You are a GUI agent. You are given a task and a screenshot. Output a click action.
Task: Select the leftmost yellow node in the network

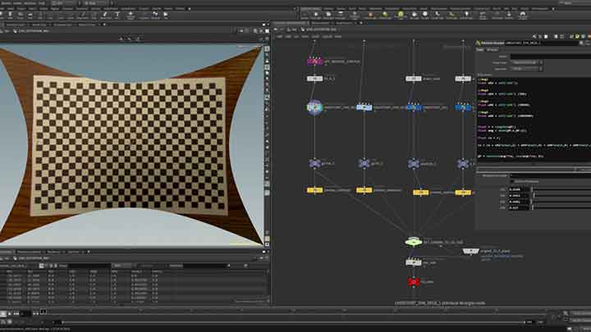[x=314, y=190]
